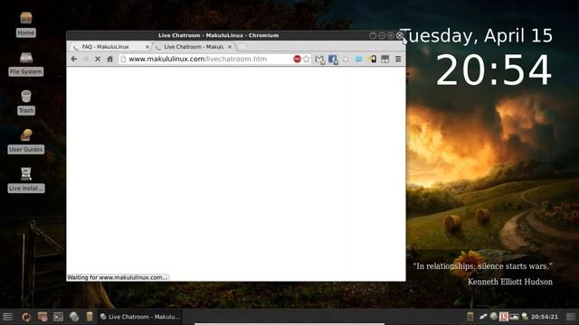The height and width of the screenshot is (325, 579).
Task: Go back using the browser back arrow
Action: coord(74,59)
